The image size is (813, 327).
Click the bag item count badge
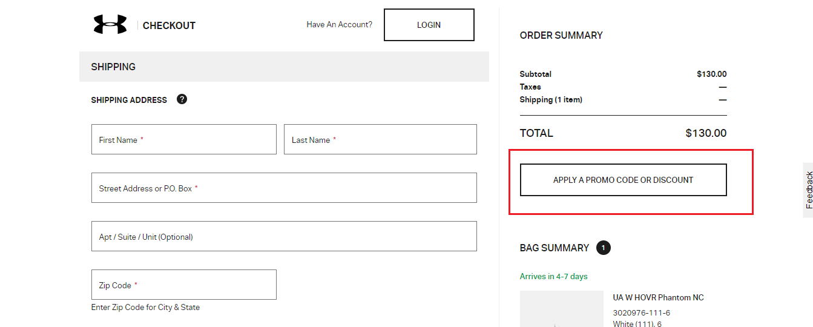click(x=604, y=248)
